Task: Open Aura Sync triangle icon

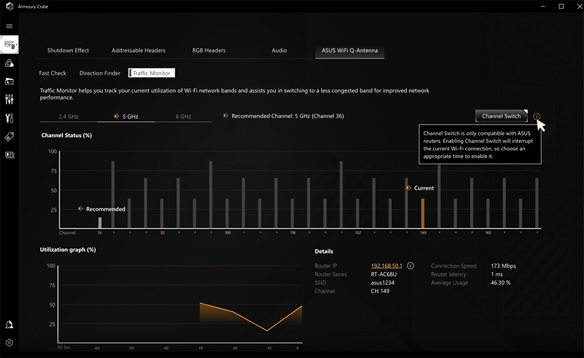Action: click(9, 63)
